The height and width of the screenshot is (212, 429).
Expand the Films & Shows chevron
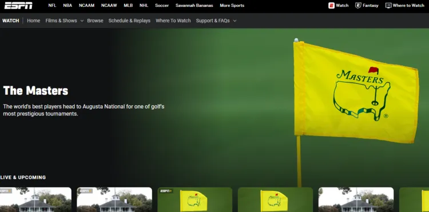click(82, 21)
